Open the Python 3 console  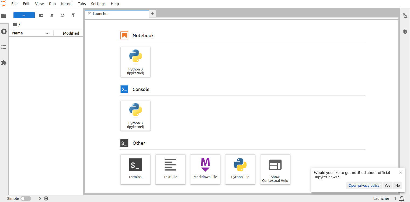coord(135,116)
